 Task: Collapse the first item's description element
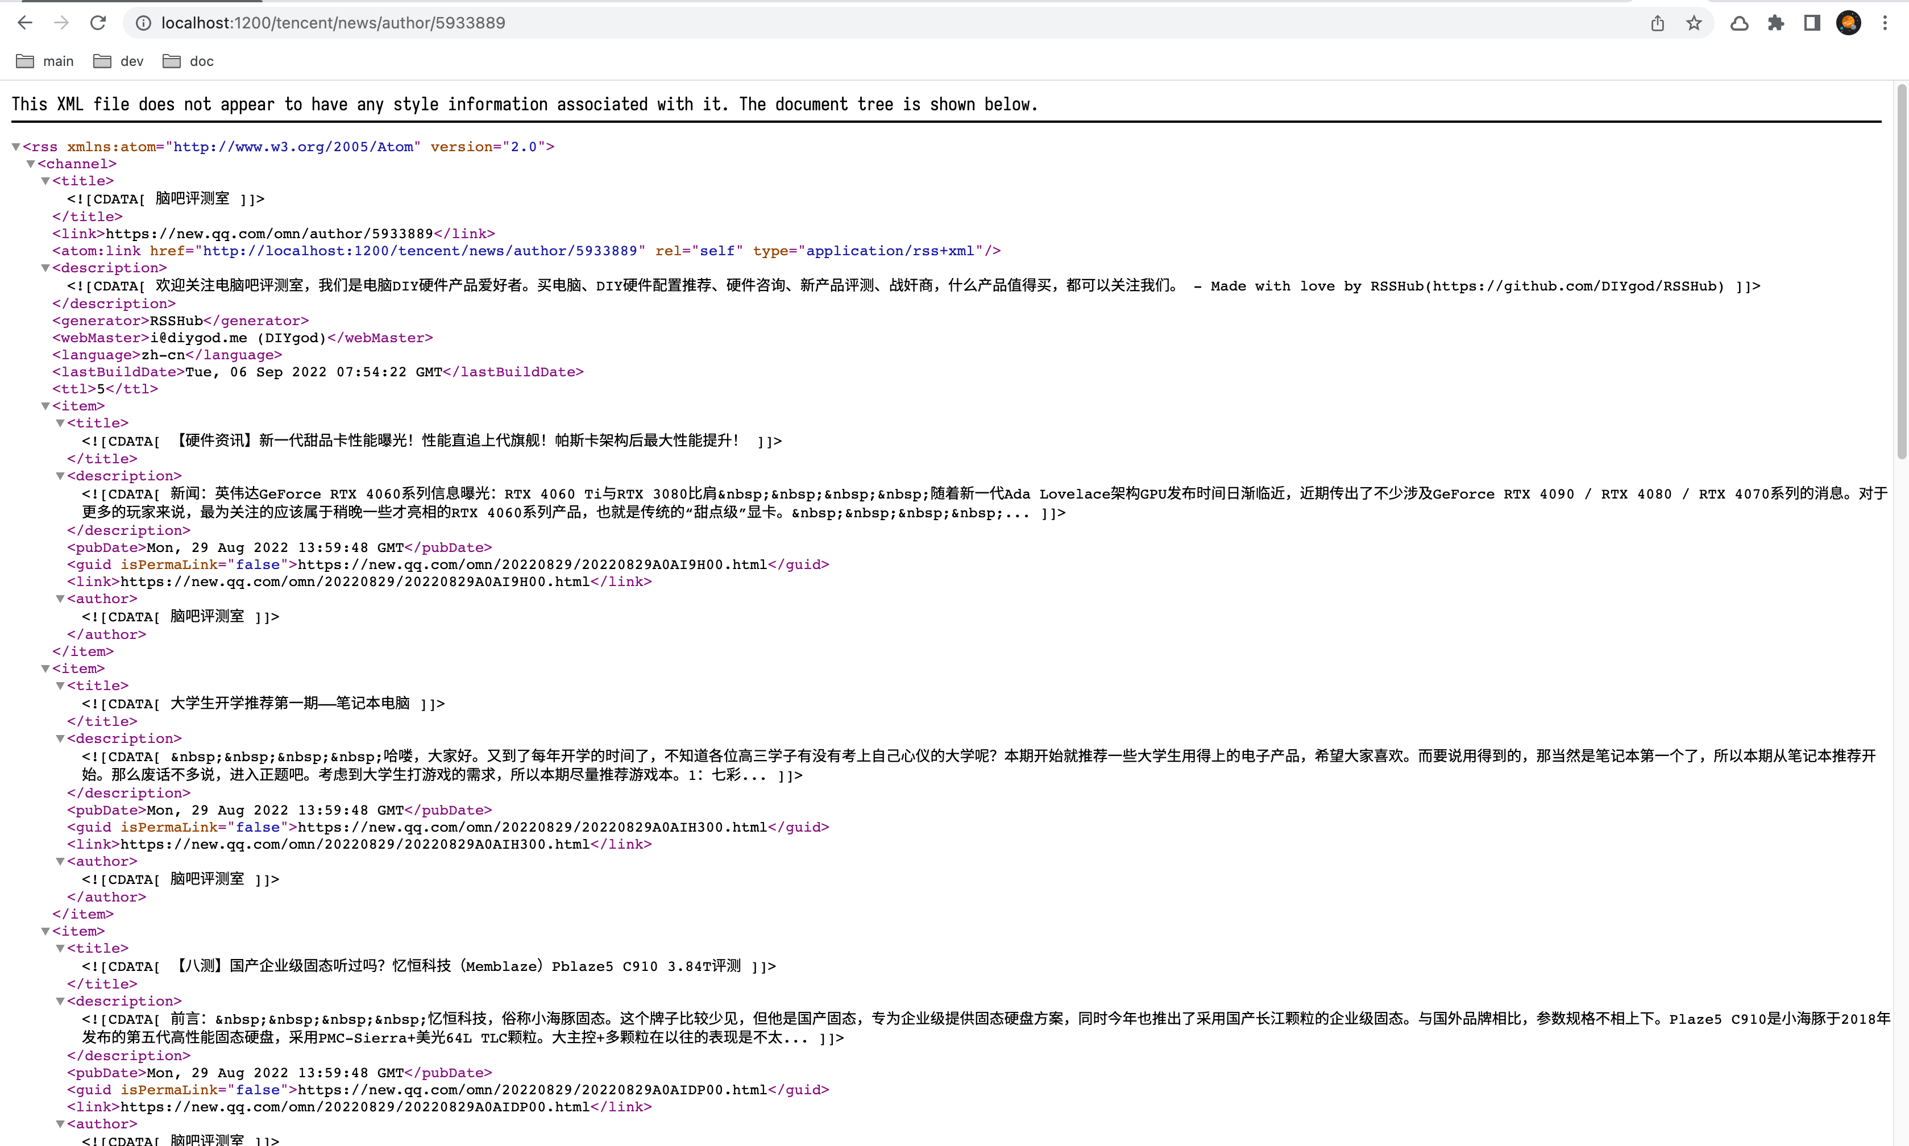point(61,476)
